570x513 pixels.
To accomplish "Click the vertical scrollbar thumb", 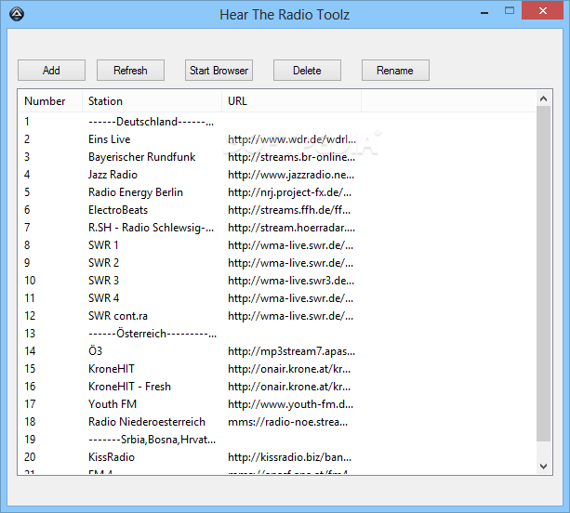I will click(543, 274).
